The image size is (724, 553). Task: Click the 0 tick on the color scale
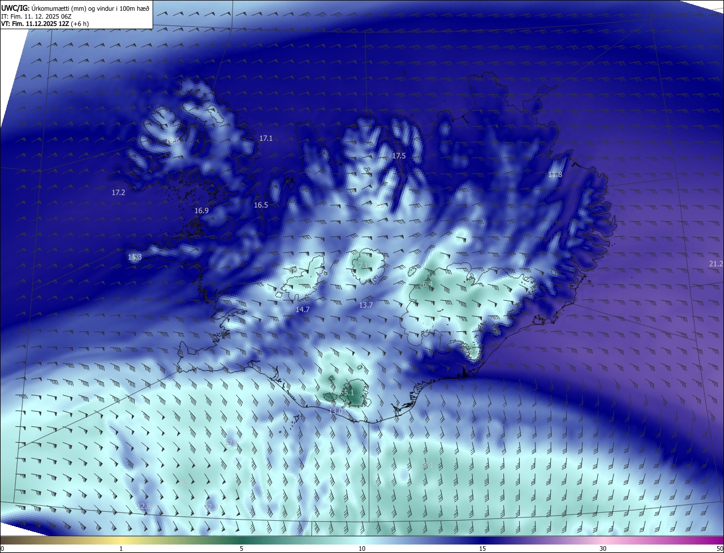click(x=2, y=548)
